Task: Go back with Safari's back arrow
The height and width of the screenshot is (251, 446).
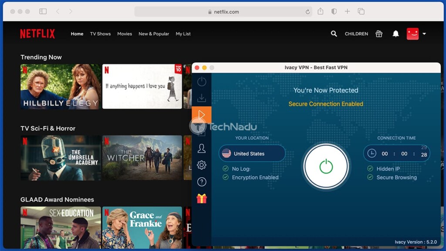Action: pos(58,11)
